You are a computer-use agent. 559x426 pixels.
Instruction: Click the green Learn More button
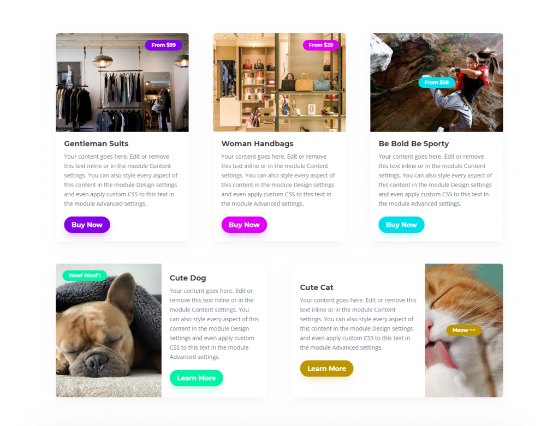tap(197, 378)
